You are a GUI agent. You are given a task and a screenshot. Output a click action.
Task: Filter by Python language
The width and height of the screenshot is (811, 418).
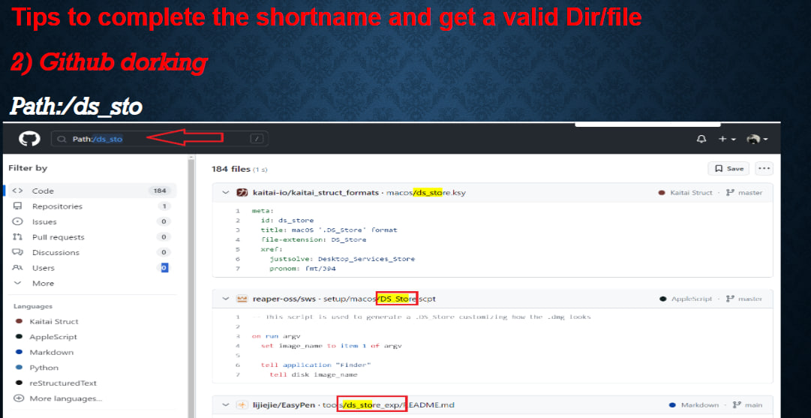click(x=44, y=368)
